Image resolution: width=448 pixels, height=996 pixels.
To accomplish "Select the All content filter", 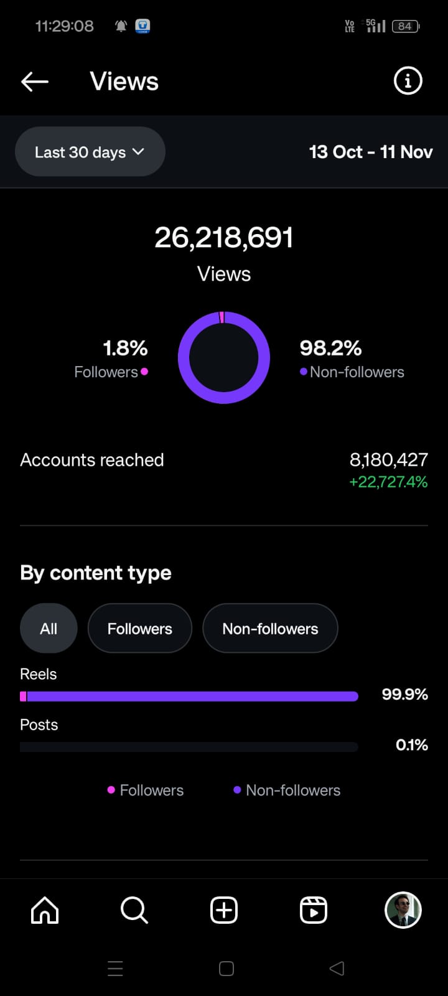I will click(x=49, y=629).
